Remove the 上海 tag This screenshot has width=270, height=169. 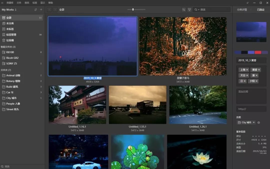pyautogui.click(x=247, y=70)
